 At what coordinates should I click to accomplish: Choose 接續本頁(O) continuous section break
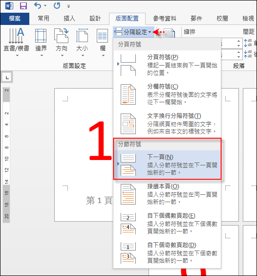(167, 194)
